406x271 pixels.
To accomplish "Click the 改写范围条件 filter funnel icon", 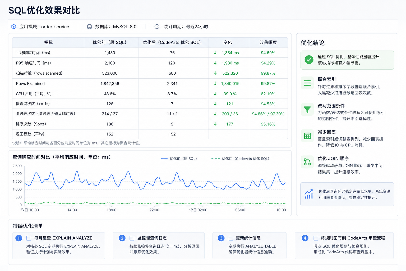I will point(307,109).
